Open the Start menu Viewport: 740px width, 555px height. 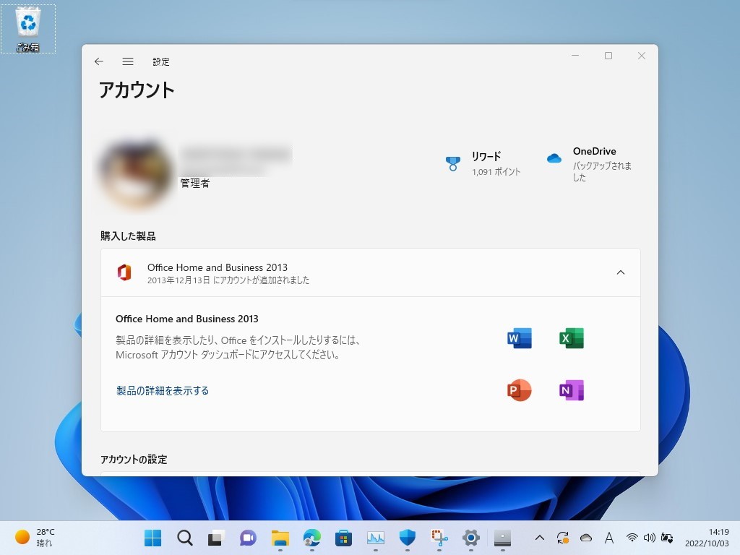(152, 538)
